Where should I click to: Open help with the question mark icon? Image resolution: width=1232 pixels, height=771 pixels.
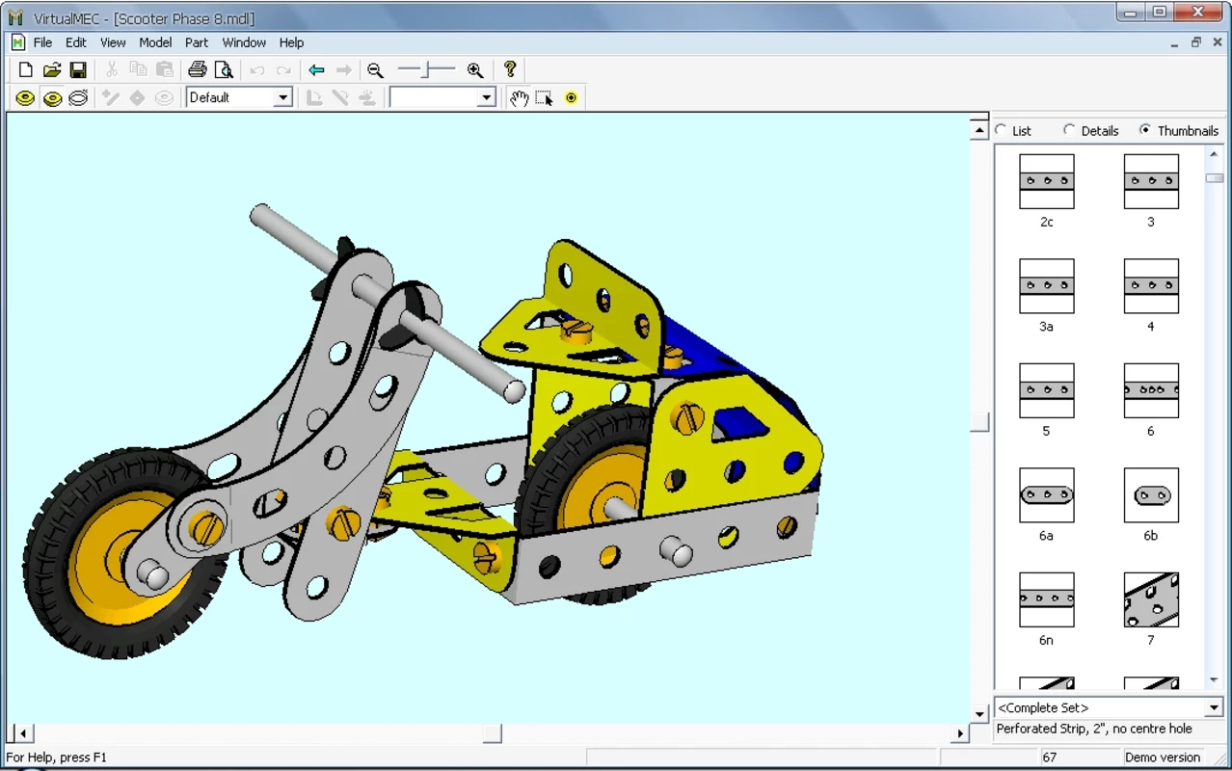coord(510,69)
